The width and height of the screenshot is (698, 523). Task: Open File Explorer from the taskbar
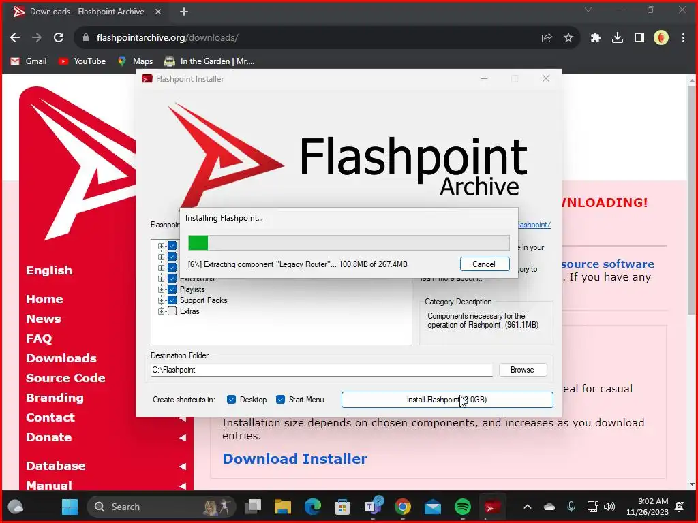pyautogui.click(x=283, y=507)
